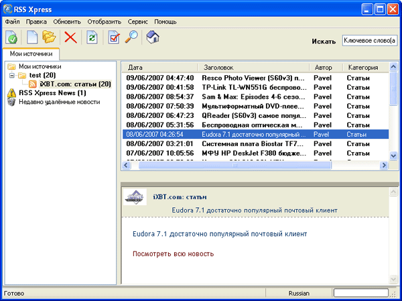The height and width of the screenshot is (301, 402).
Task: Select Мои источники root tree node
Action: [x=40, y=67]
